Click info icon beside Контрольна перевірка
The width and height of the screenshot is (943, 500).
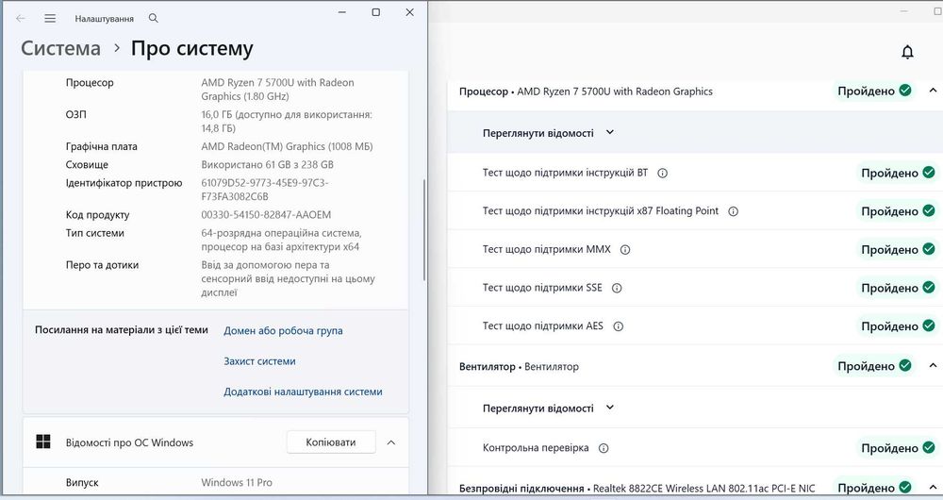[x=604, y=448]
